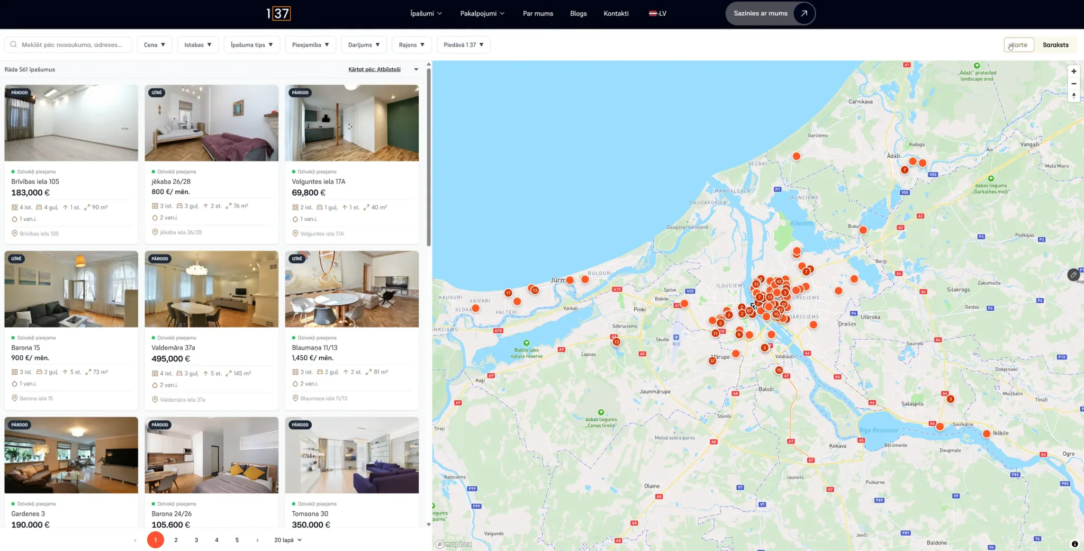Open the Cena filter dropdown
The height and width of the screenshot is (551, 1084).
pos(155,44)
